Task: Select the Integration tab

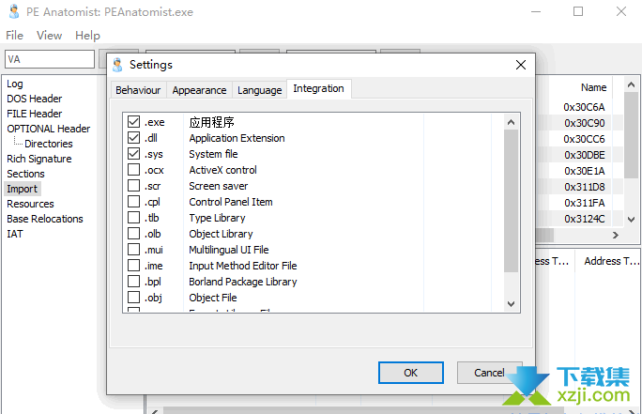Action: pyautogui.click(x=318, y=88)
